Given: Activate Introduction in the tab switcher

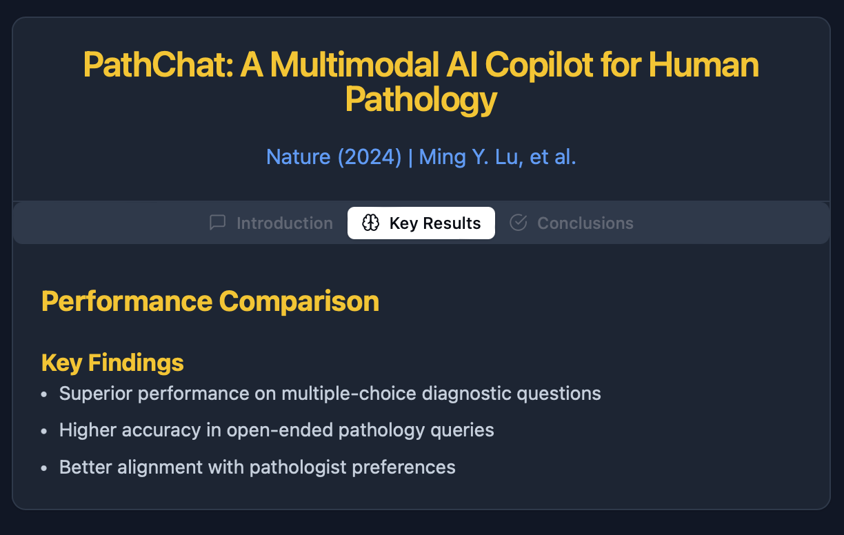Looking at the screenshot, I should pos(270,223).
